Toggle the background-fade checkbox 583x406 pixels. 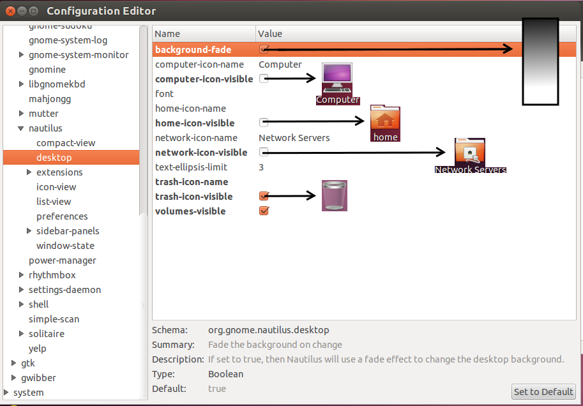tap(264, 49)
